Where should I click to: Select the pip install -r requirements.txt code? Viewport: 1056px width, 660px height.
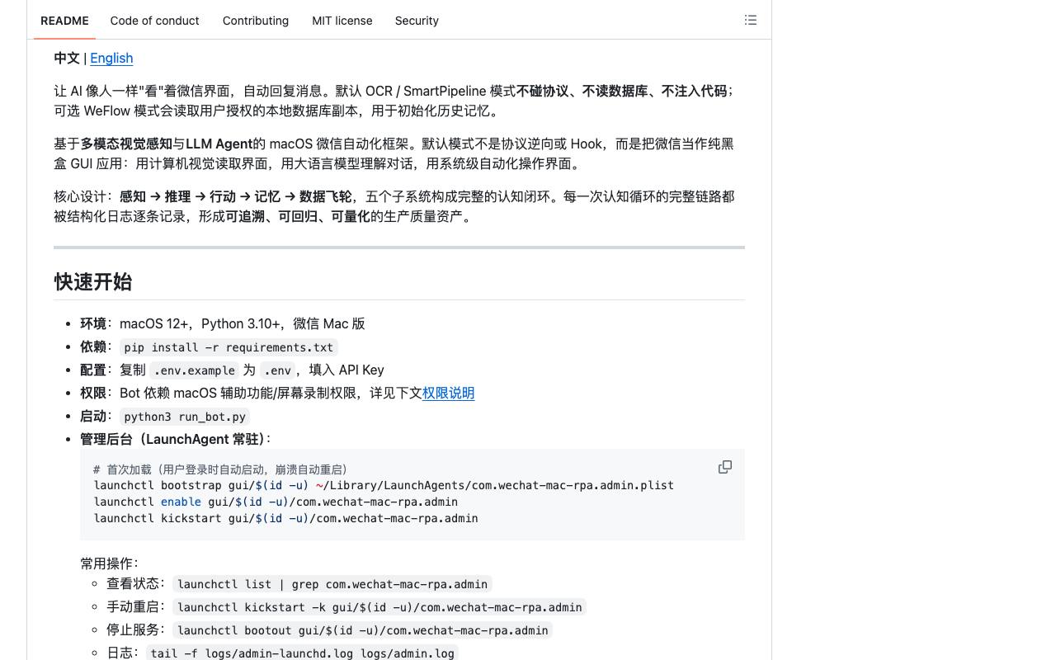(229, 347)
